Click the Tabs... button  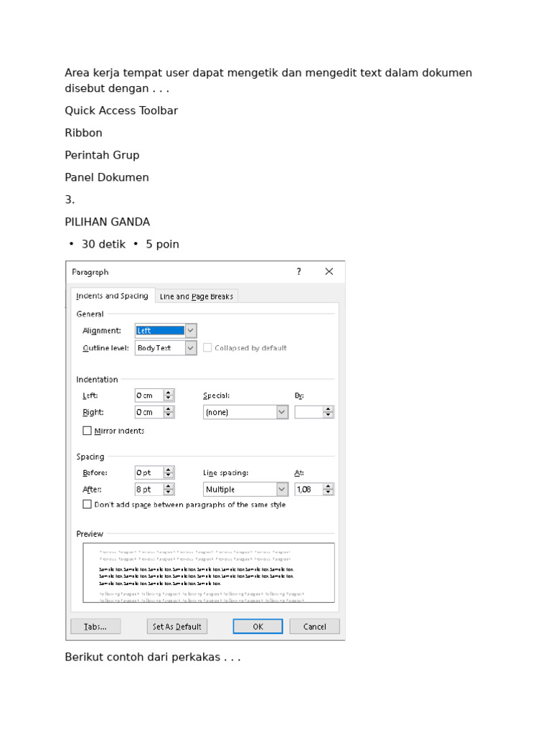(x=95, y=626)
